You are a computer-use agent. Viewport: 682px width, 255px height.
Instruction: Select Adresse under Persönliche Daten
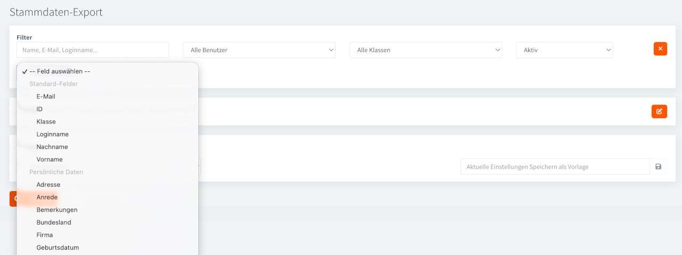(48, 185)
